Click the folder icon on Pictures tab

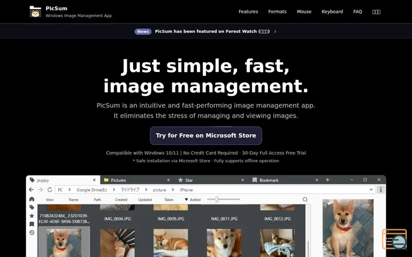(x=106, y=180)
